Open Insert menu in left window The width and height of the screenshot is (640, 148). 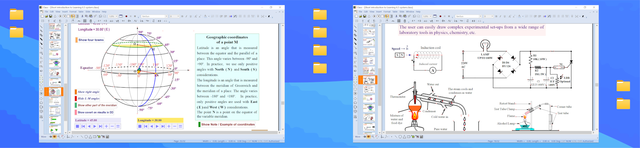pos(65,12)
